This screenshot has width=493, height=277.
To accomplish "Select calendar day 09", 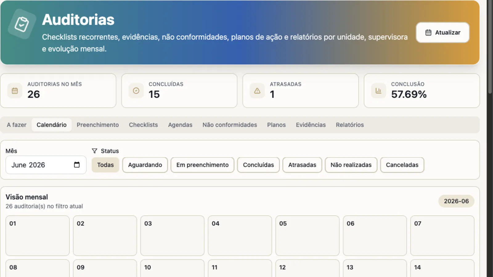I will [x=105, y=268].
